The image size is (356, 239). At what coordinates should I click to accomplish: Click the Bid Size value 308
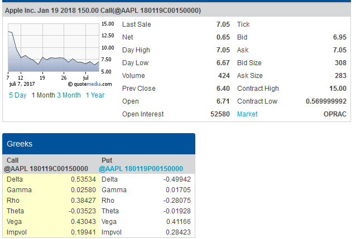(340, 63)
